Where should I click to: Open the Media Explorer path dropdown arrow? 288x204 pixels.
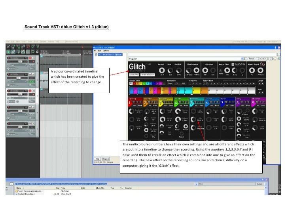pos(196,184)
